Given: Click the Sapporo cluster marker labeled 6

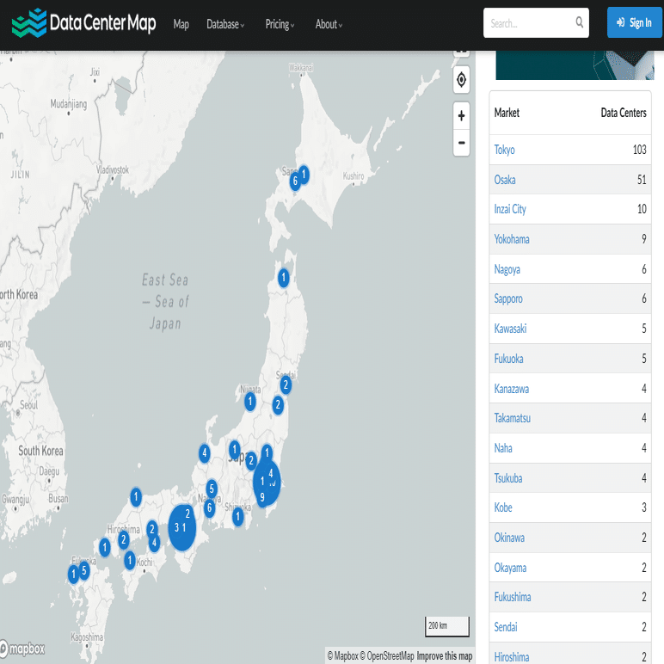Looking at the screenshot, I should coord(295,181).
